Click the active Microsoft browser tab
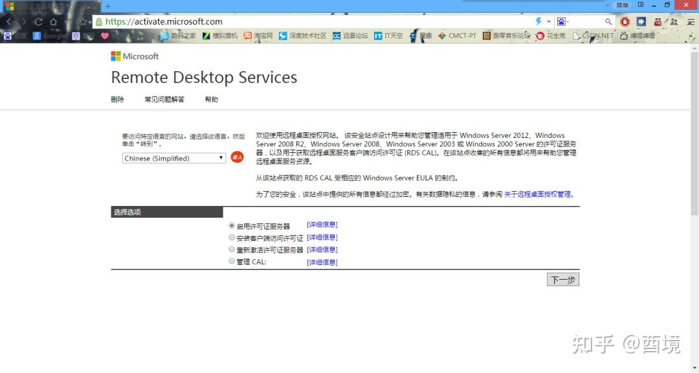 point(51,6)
